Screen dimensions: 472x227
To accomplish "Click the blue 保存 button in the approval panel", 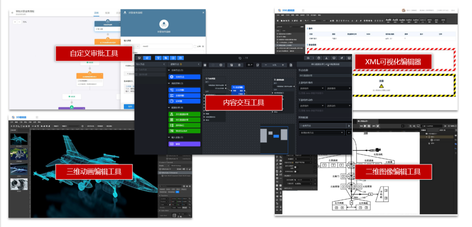I will click(130, 107).
